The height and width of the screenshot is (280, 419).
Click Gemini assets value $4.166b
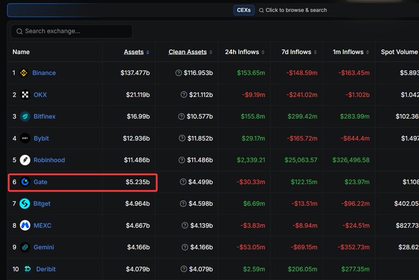click(x=139, y=247)
